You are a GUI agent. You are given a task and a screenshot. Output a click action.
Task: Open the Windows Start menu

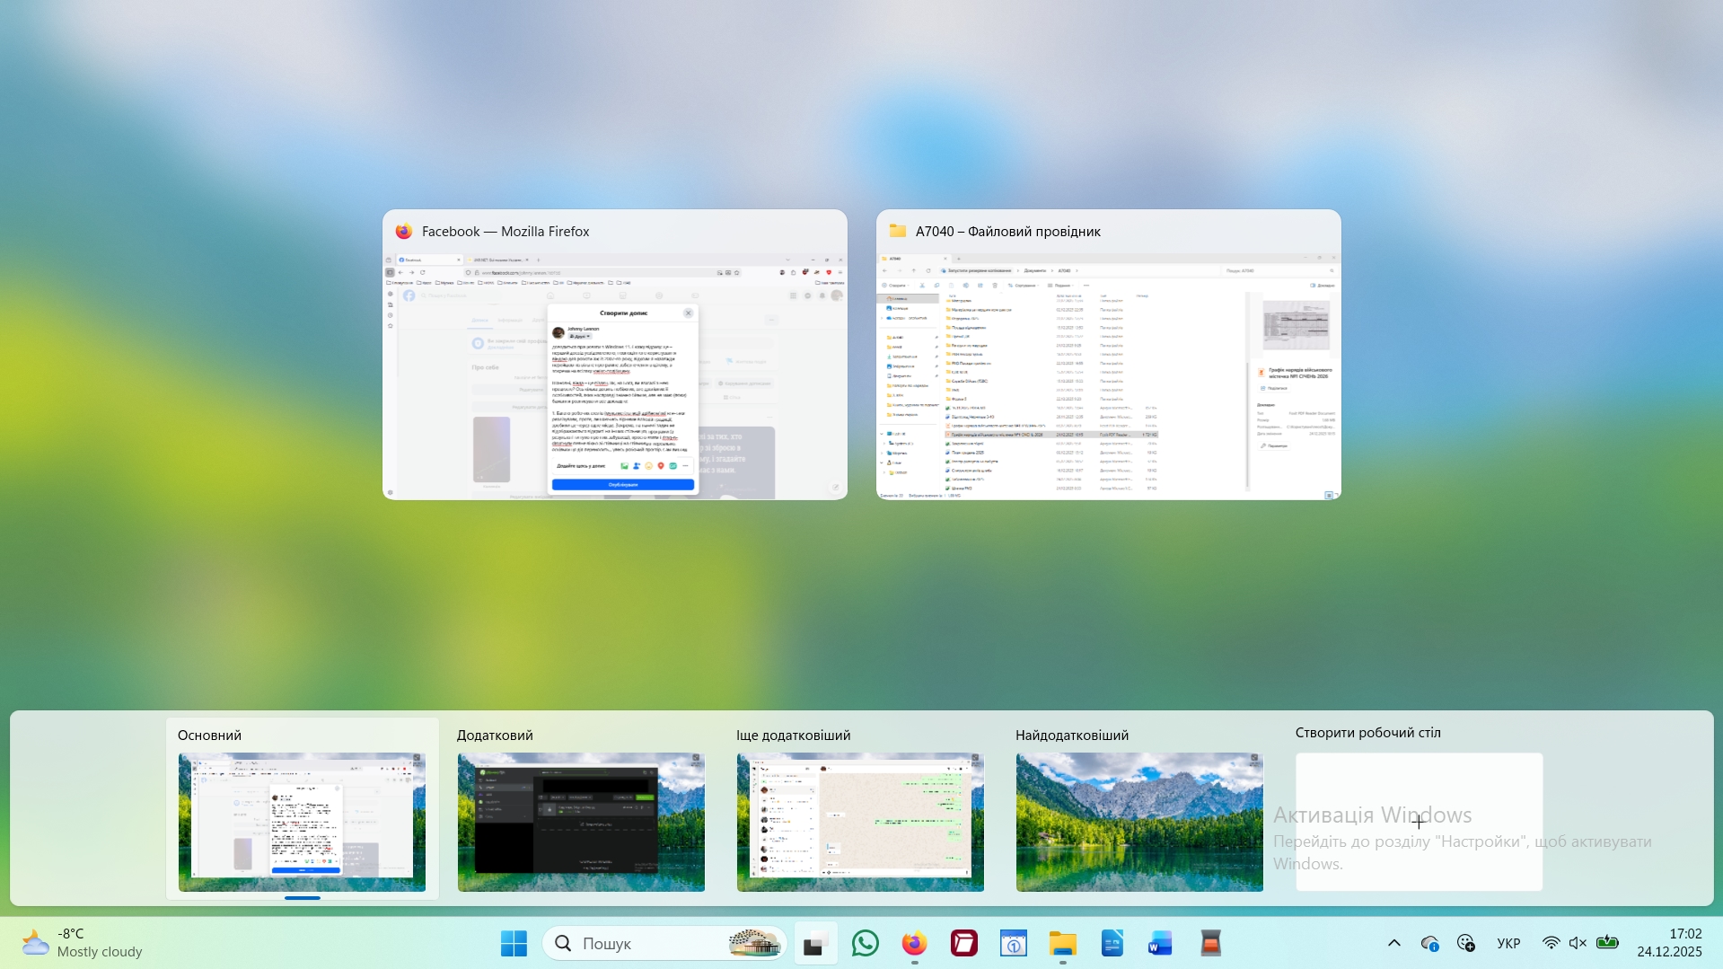pos(514,944)
